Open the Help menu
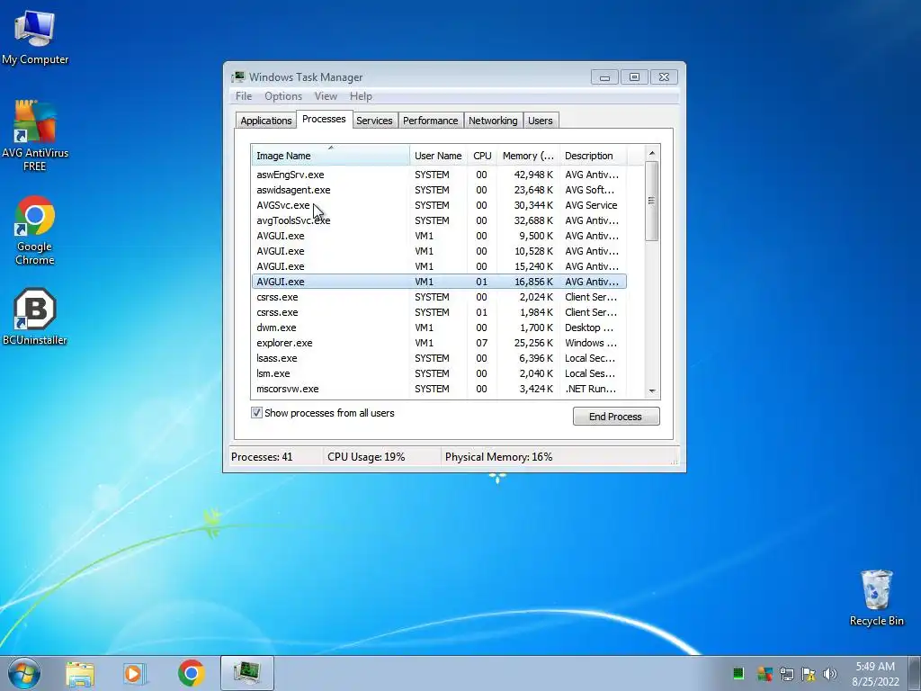The width and height of the screenshot is (921, 691). pyautogui.click(x=361, y=96)
